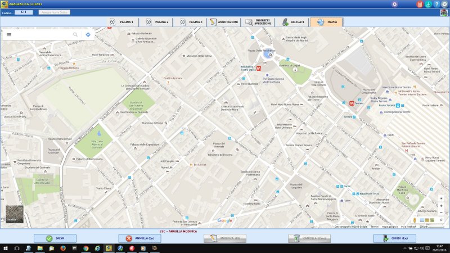This screenshot has height=253, width=450.
Task: Open the Windows Start menu
Action: coord(5,248)
